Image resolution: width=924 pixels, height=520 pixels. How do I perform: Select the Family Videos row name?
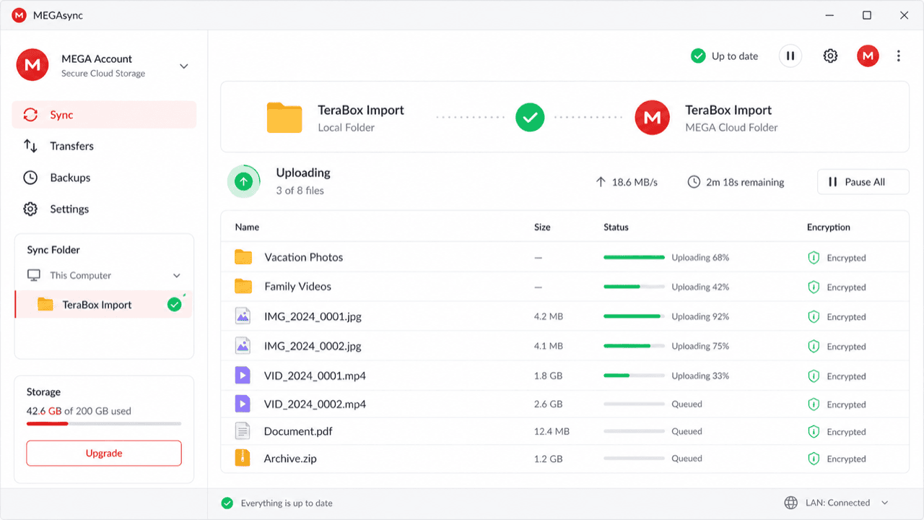click(x=298, y=287)
